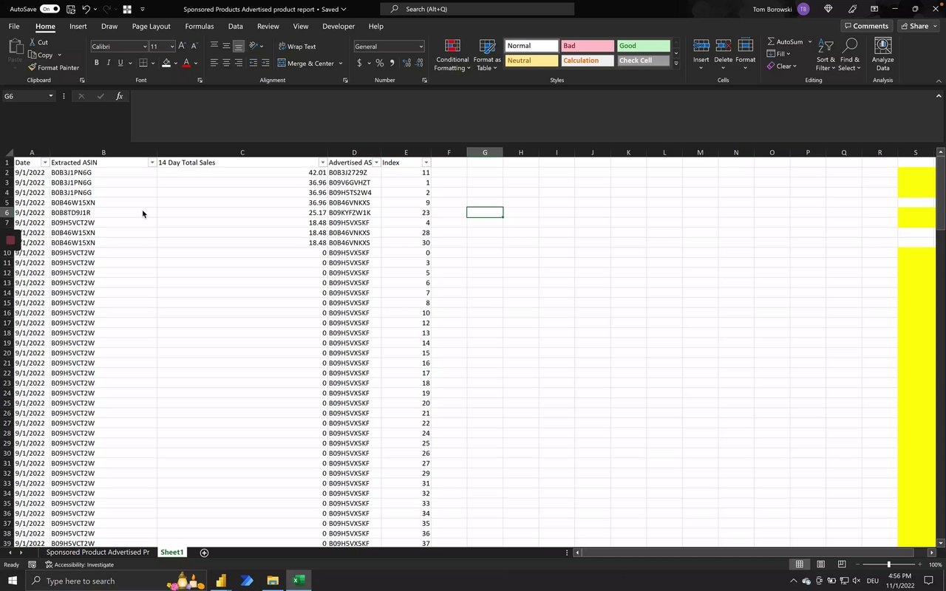The width and height of the screenshot is (946, 591).
Task: Open the 14 Day Total Sales filter dropdown
Action: pyautogui.click(x=322, y=163)
